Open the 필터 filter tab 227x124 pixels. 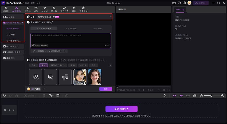[74, 9]
